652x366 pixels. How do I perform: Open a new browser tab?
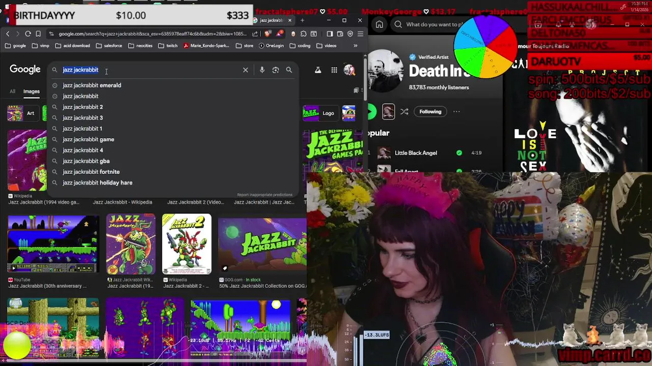[302, 20]
